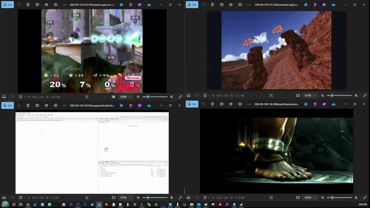Adjust zoom slider in foxislead window
This screenshot has width=370, height=208.
tap(155, 97)
